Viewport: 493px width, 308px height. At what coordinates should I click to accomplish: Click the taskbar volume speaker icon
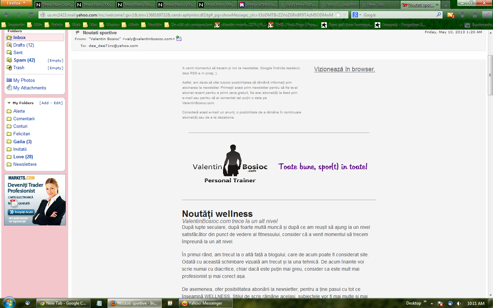[x=459, y=303]
